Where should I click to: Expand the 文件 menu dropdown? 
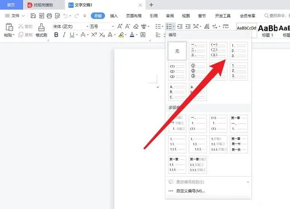click(17, 16)
